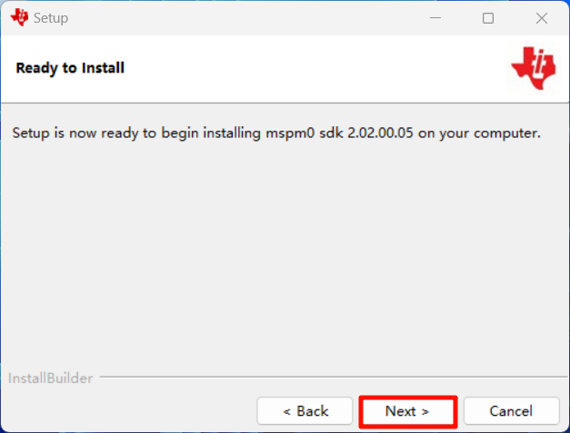Click the "Setup" window title text

click(51, 18)
